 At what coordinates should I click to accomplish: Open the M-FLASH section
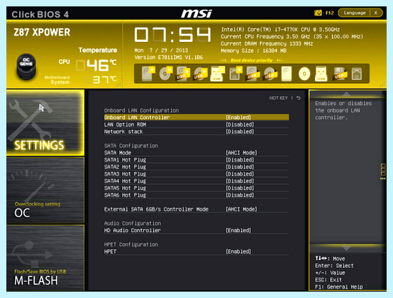click(x=45, y=257)
